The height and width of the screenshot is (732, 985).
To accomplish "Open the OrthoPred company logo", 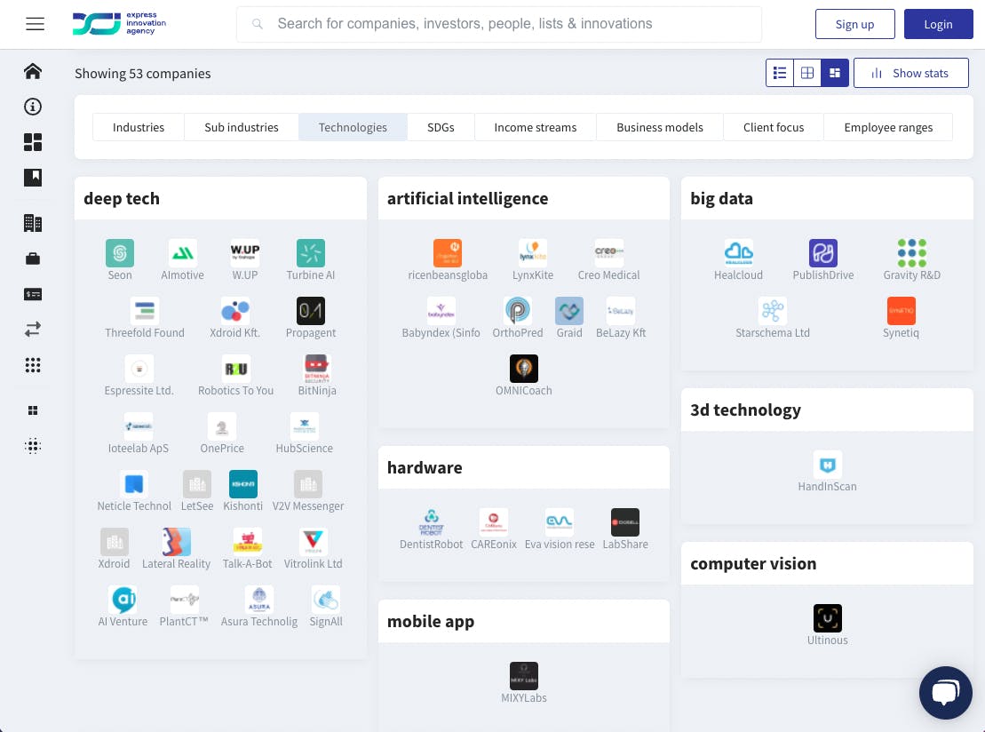I will coord(518,311).
